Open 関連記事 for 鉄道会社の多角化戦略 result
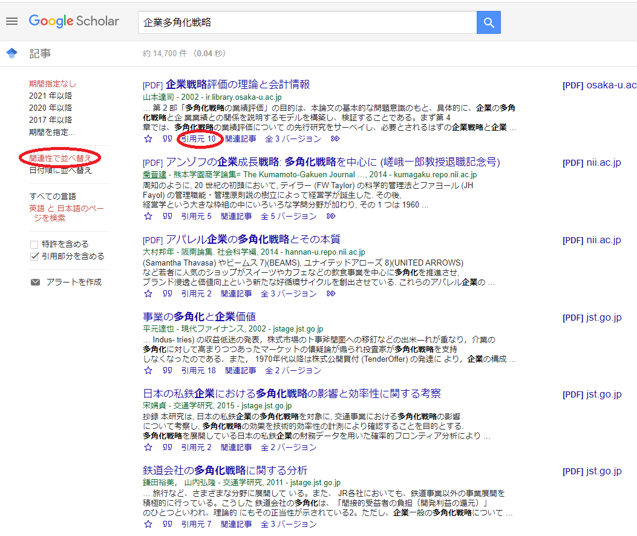637x536 pixels. (x=236, y=525)
